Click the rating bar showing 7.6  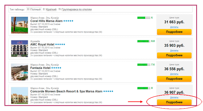click(x=144, y=65)
